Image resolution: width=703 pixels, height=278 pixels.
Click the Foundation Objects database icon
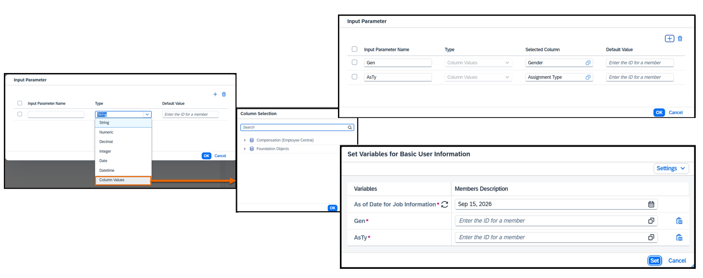251,149
